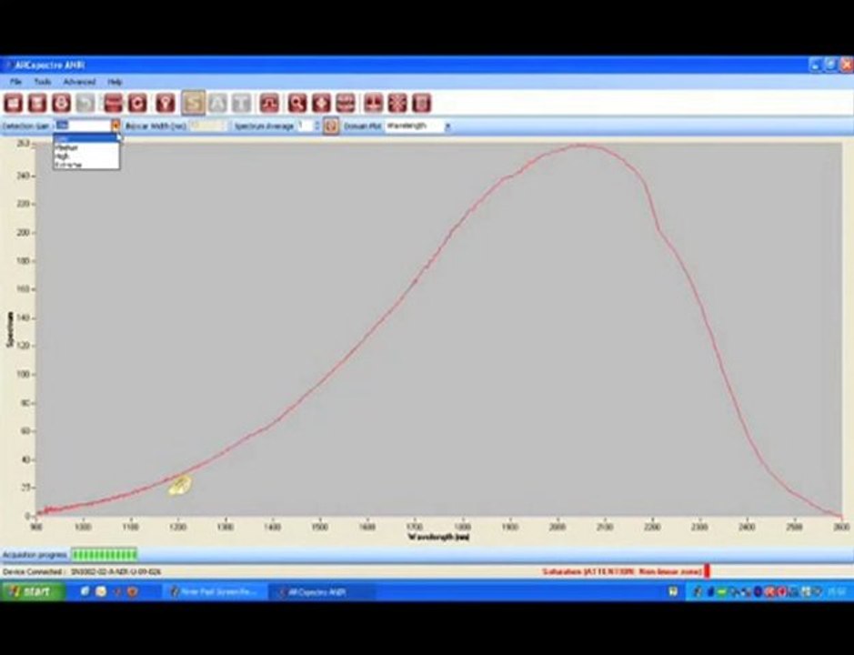The width and height of the screenshot is (854, 655).
Task: Click the third quick launch icon
Action: [x=116, y=591]
